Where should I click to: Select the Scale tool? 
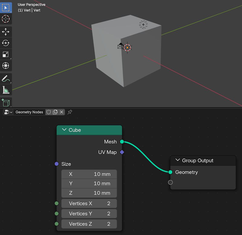(6, 54)
